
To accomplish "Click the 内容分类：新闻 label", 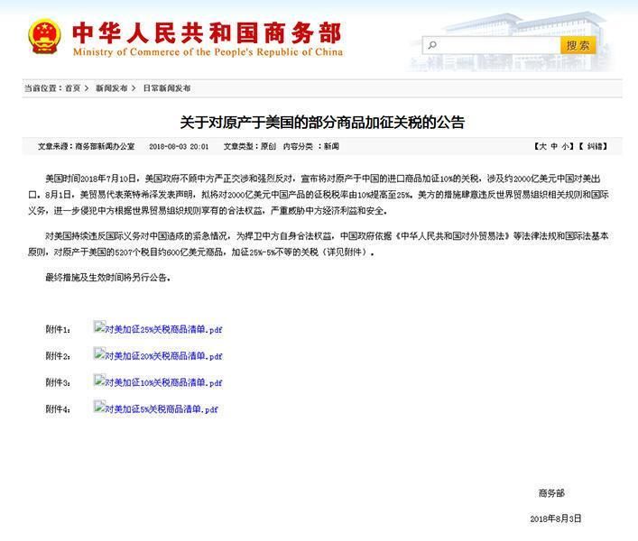I will (310, 146).
